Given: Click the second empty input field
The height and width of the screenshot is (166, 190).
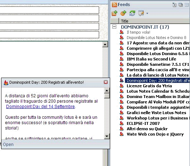Looking at the screenshot, I should (x=49, y=18).
